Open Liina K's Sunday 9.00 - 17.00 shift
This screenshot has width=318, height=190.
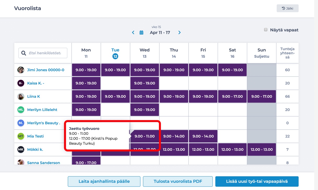(262, 97)
